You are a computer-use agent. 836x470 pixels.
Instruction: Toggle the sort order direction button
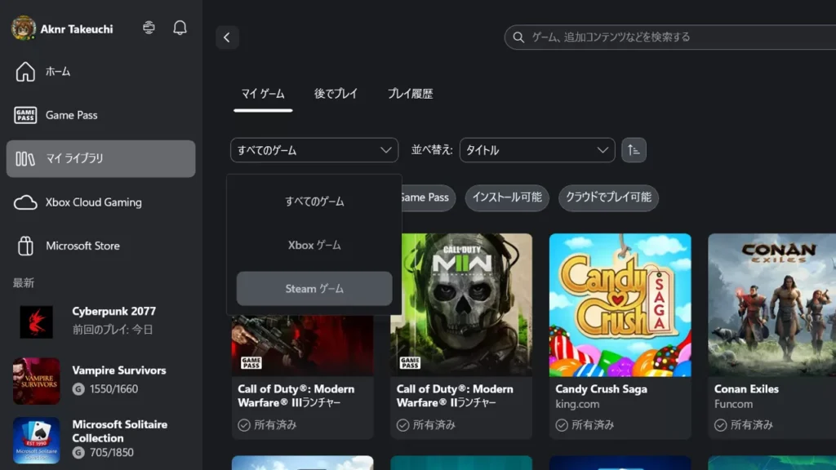[634, 150]
